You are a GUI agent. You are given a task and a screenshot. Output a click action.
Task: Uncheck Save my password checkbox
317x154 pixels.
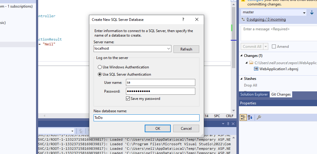pyautogui.click(x=128, y=99)
